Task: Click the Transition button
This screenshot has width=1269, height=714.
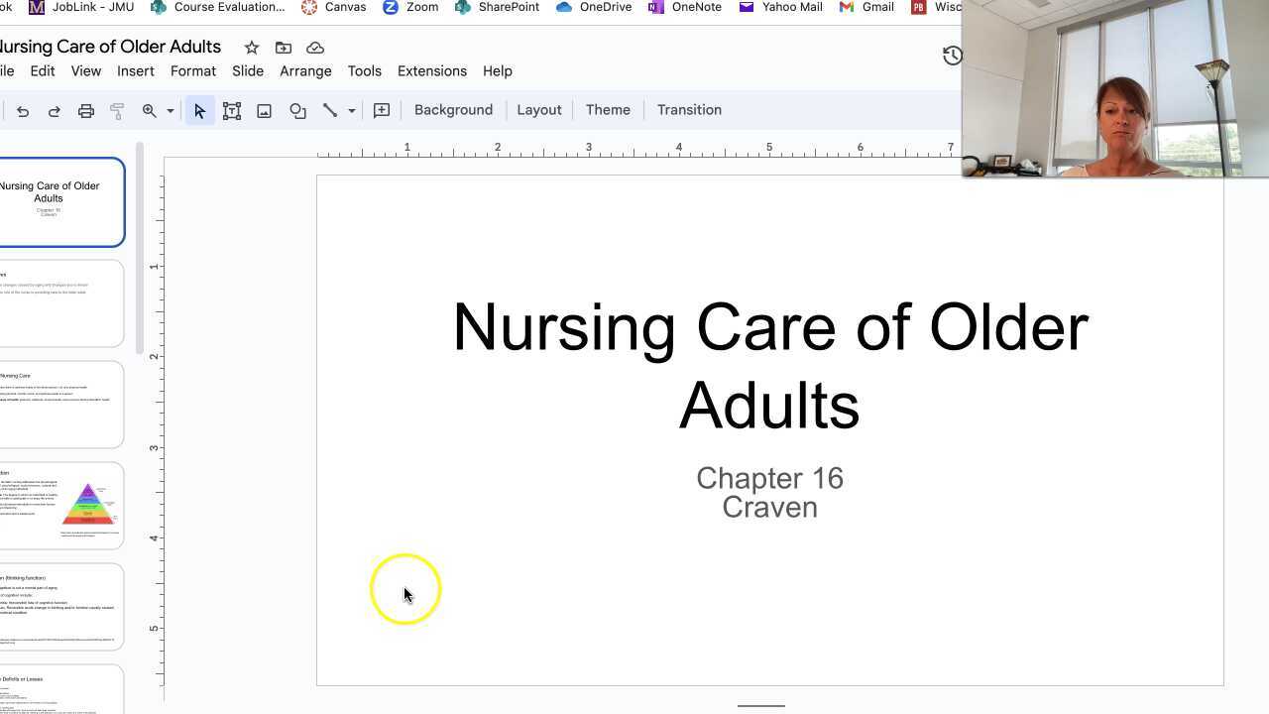Action: pos(689,110)
